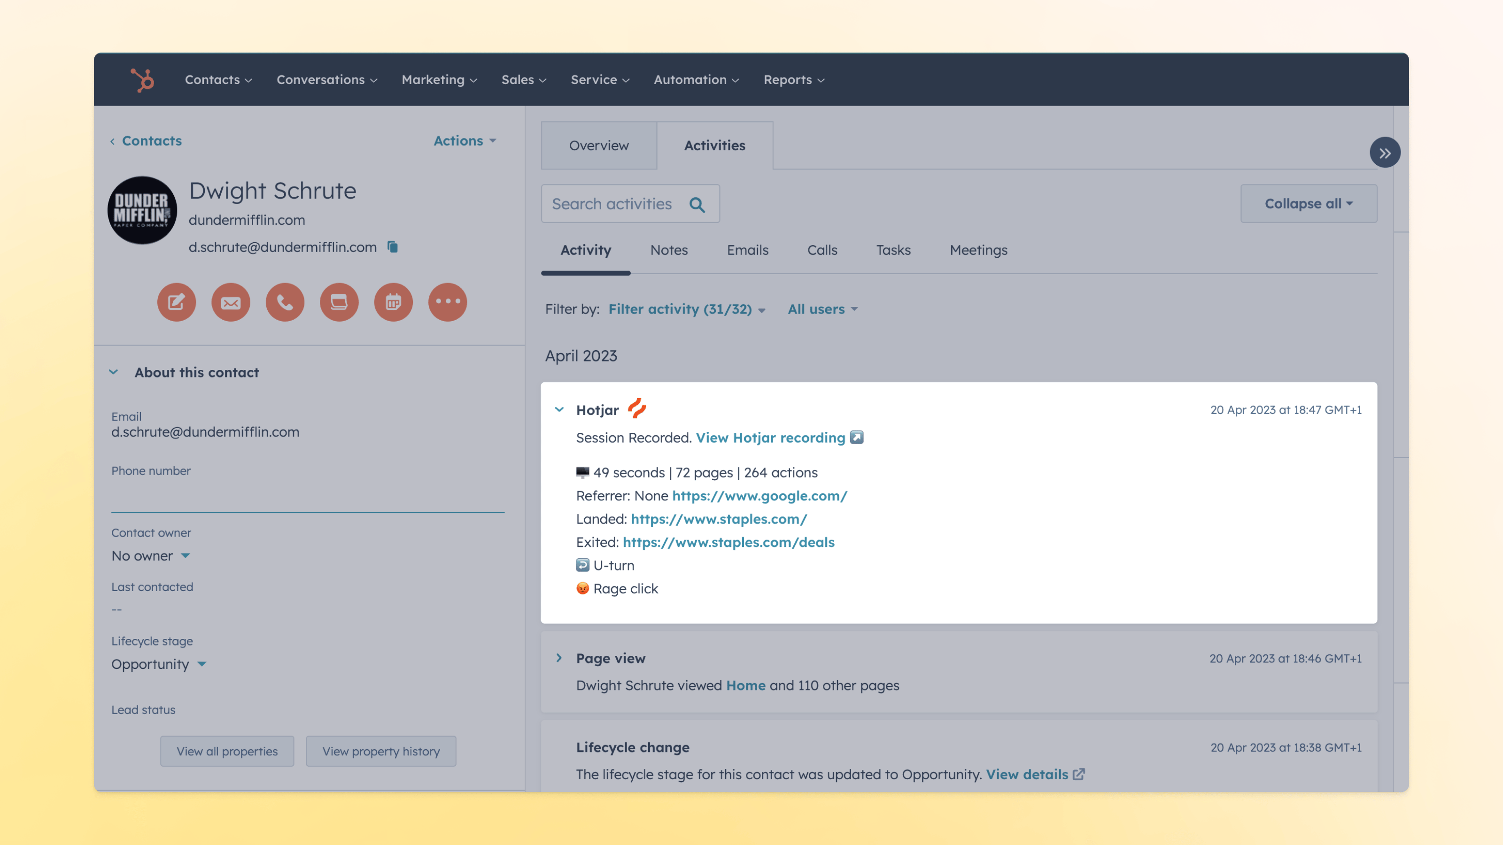This screenshot has width=1503, height=845.
Task: Click the phone call icon
Action: coord(285,301)
